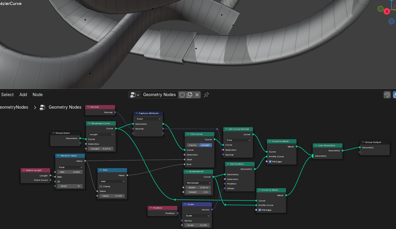This screenshot has width=396, height=229.
Task: Collapse the Trim Curve node
Action: pos(187,134)
